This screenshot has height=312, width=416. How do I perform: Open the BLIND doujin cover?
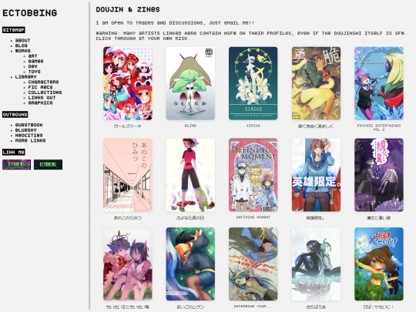[x=190, y=83]
